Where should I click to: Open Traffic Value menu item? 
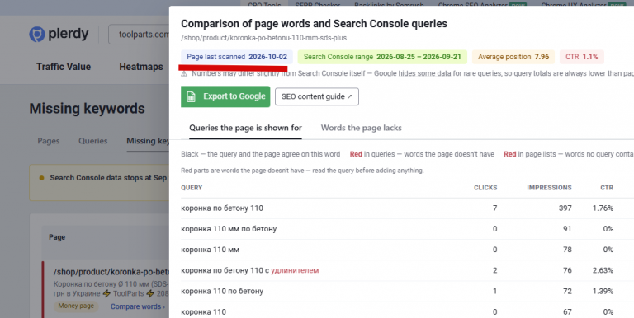pyautogui.click(x=64, y=67)
